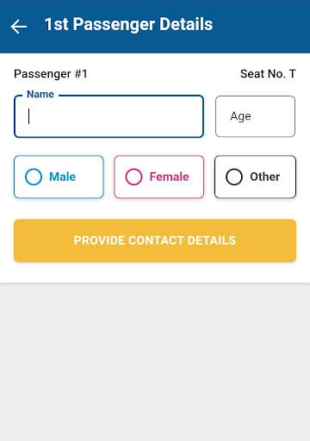This screenshot has width=310, height=441.
Task: Tap the Age input box
Action: (x=255, y=116)
